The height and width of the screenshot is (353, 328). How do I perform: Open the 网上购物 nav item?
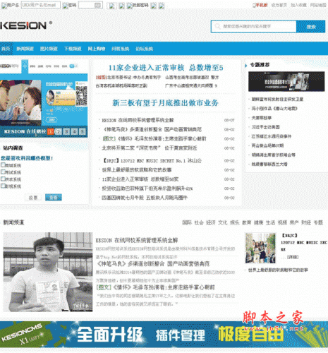coord(97,49)
